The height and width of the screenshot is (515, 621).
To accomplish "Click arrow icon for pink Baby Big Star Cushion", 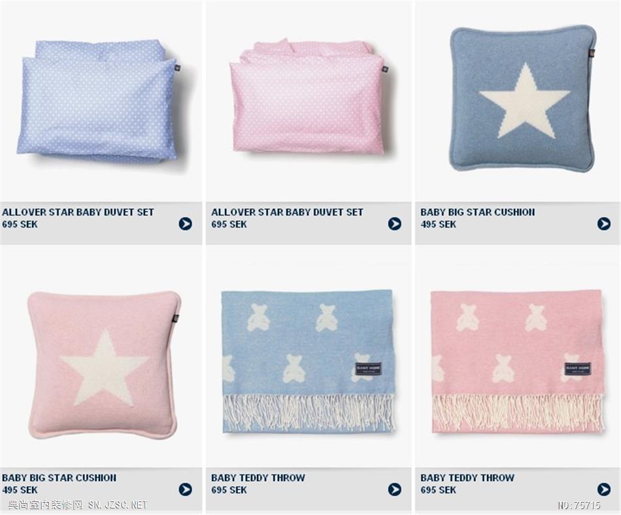I will (185, 490).
